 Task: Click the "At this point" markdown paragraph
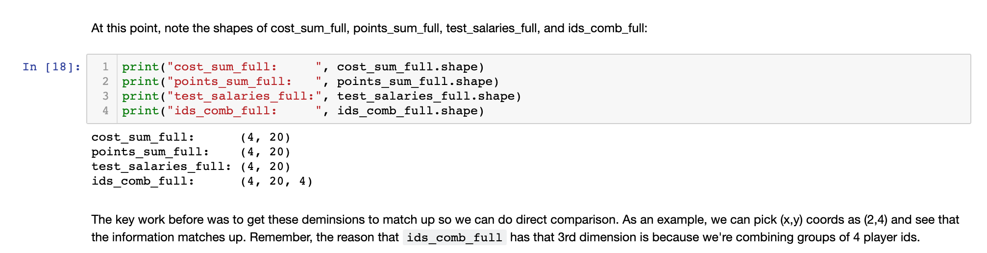coord(369,28)
